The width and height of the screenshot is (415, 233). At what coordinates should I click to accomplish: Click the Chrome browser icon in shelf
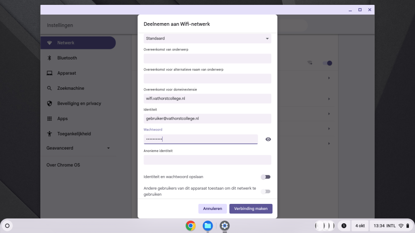190,226
